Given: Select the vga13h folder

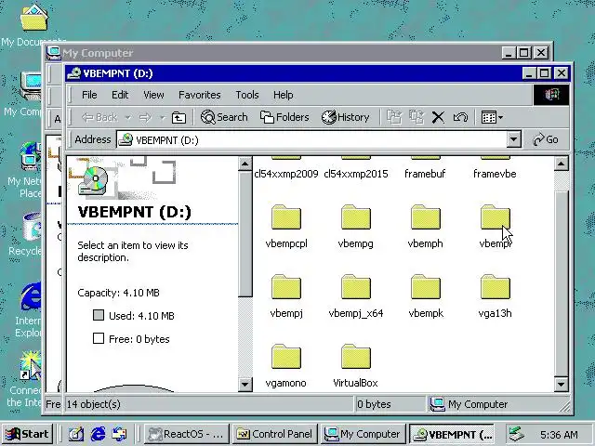Looking at the screenshot, I should click(x=495, y=296).
